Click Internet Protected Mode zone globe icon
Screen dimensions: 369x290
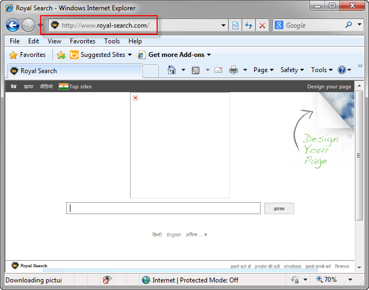tap(146, 280)
